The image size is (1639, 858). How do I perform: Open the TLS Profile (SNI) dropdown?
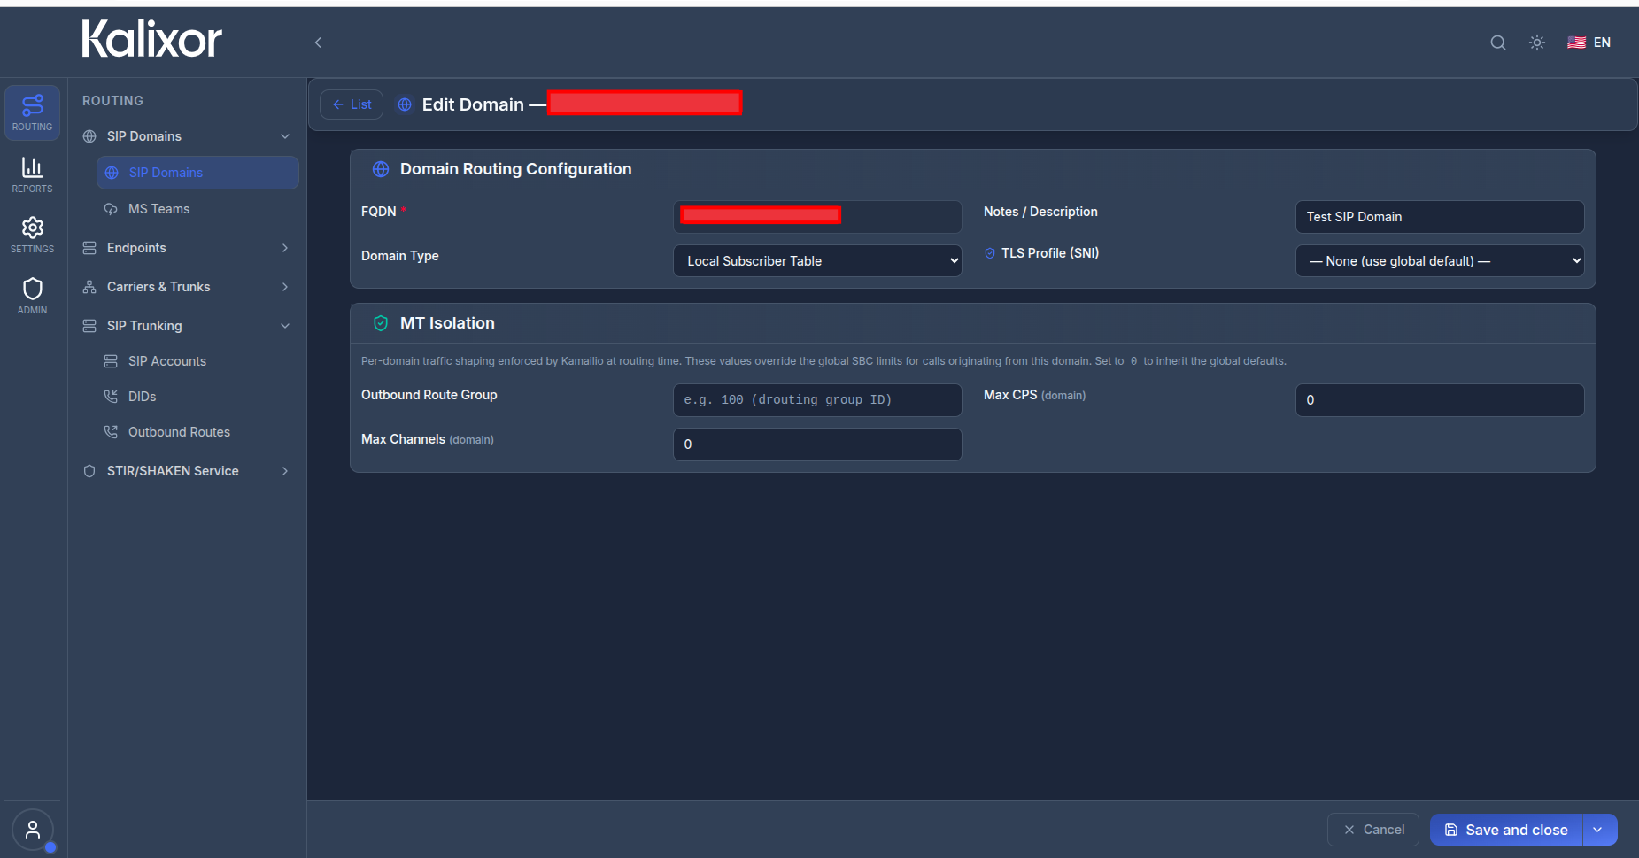(x=1440, y=261)
